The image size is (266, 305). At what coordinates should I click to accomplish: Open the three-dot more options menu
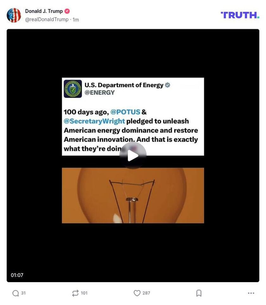[251, 293]
